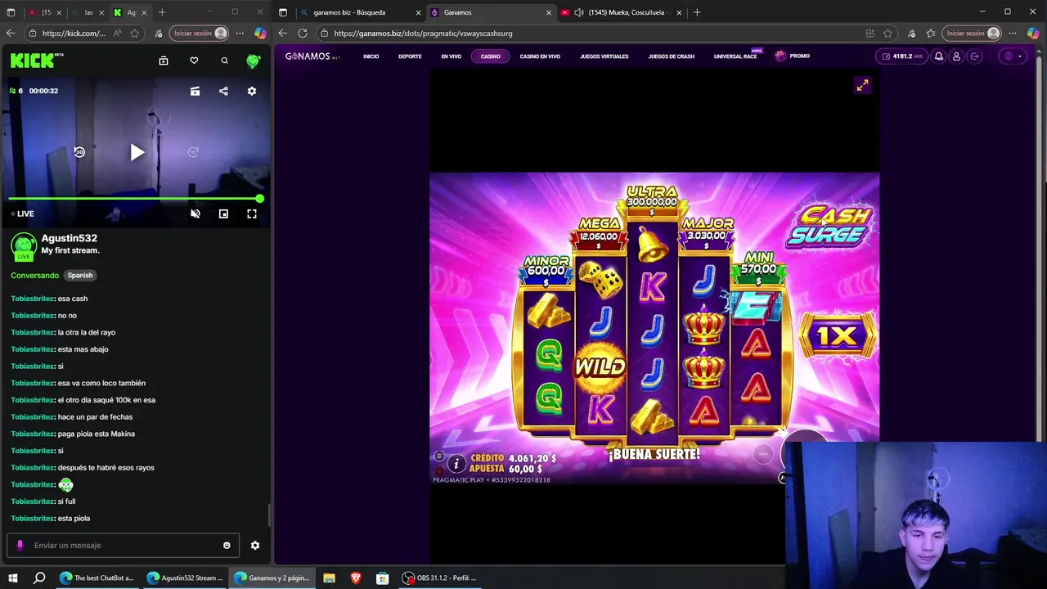
Task: Open CASINO EN VIVO section
Action: pos(540,56)
